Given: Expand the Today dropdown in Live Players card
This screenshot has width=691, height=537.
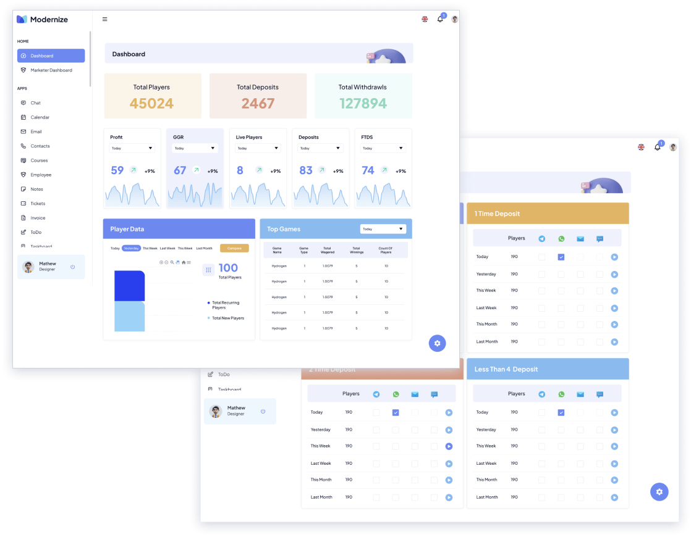Looking at the screenshot, I should (x=258, y=148).
